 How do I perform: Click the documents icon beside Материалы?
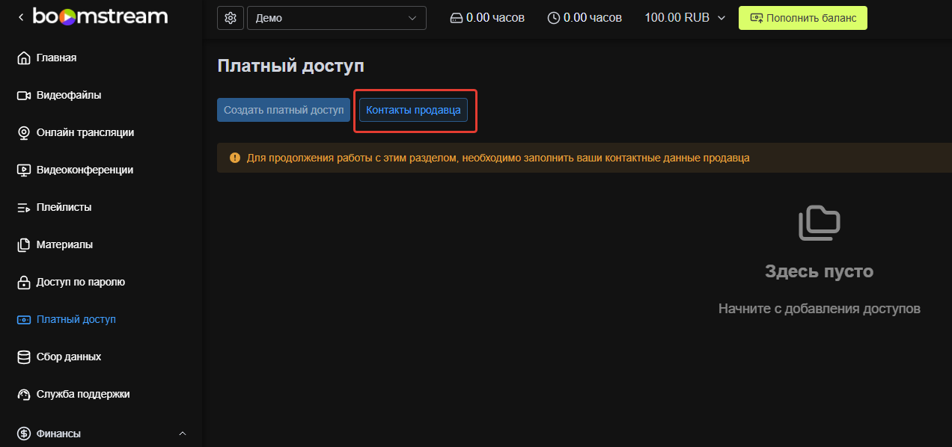pyautogui.click(x=23, y=245)
